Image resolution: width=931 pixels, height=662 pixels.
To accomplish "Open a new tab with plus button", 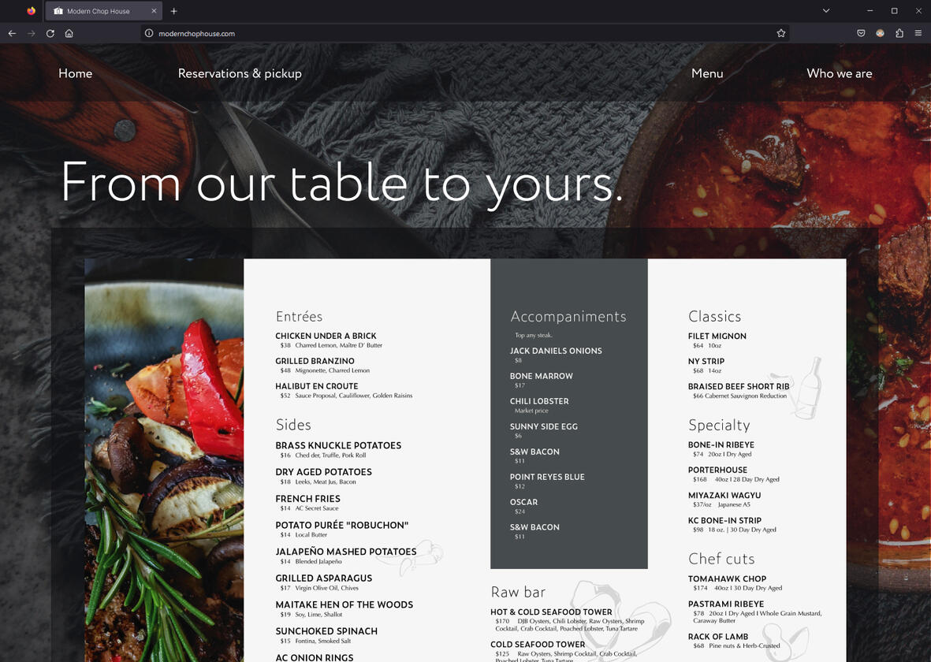I will tap(174, 11).
